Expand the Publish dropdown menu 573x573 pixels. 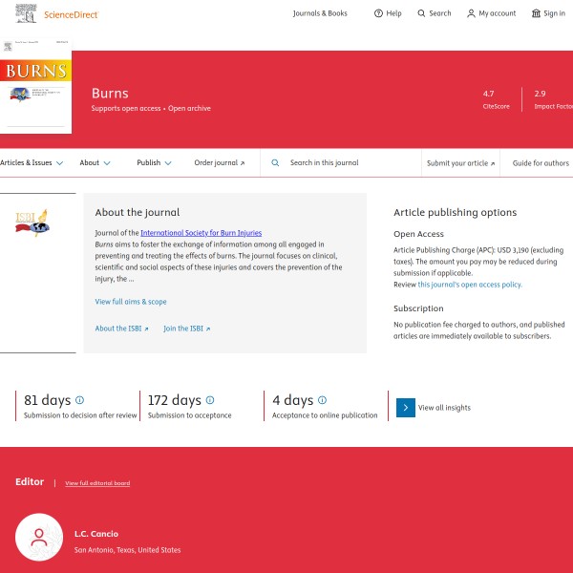(x=154, y=163)
